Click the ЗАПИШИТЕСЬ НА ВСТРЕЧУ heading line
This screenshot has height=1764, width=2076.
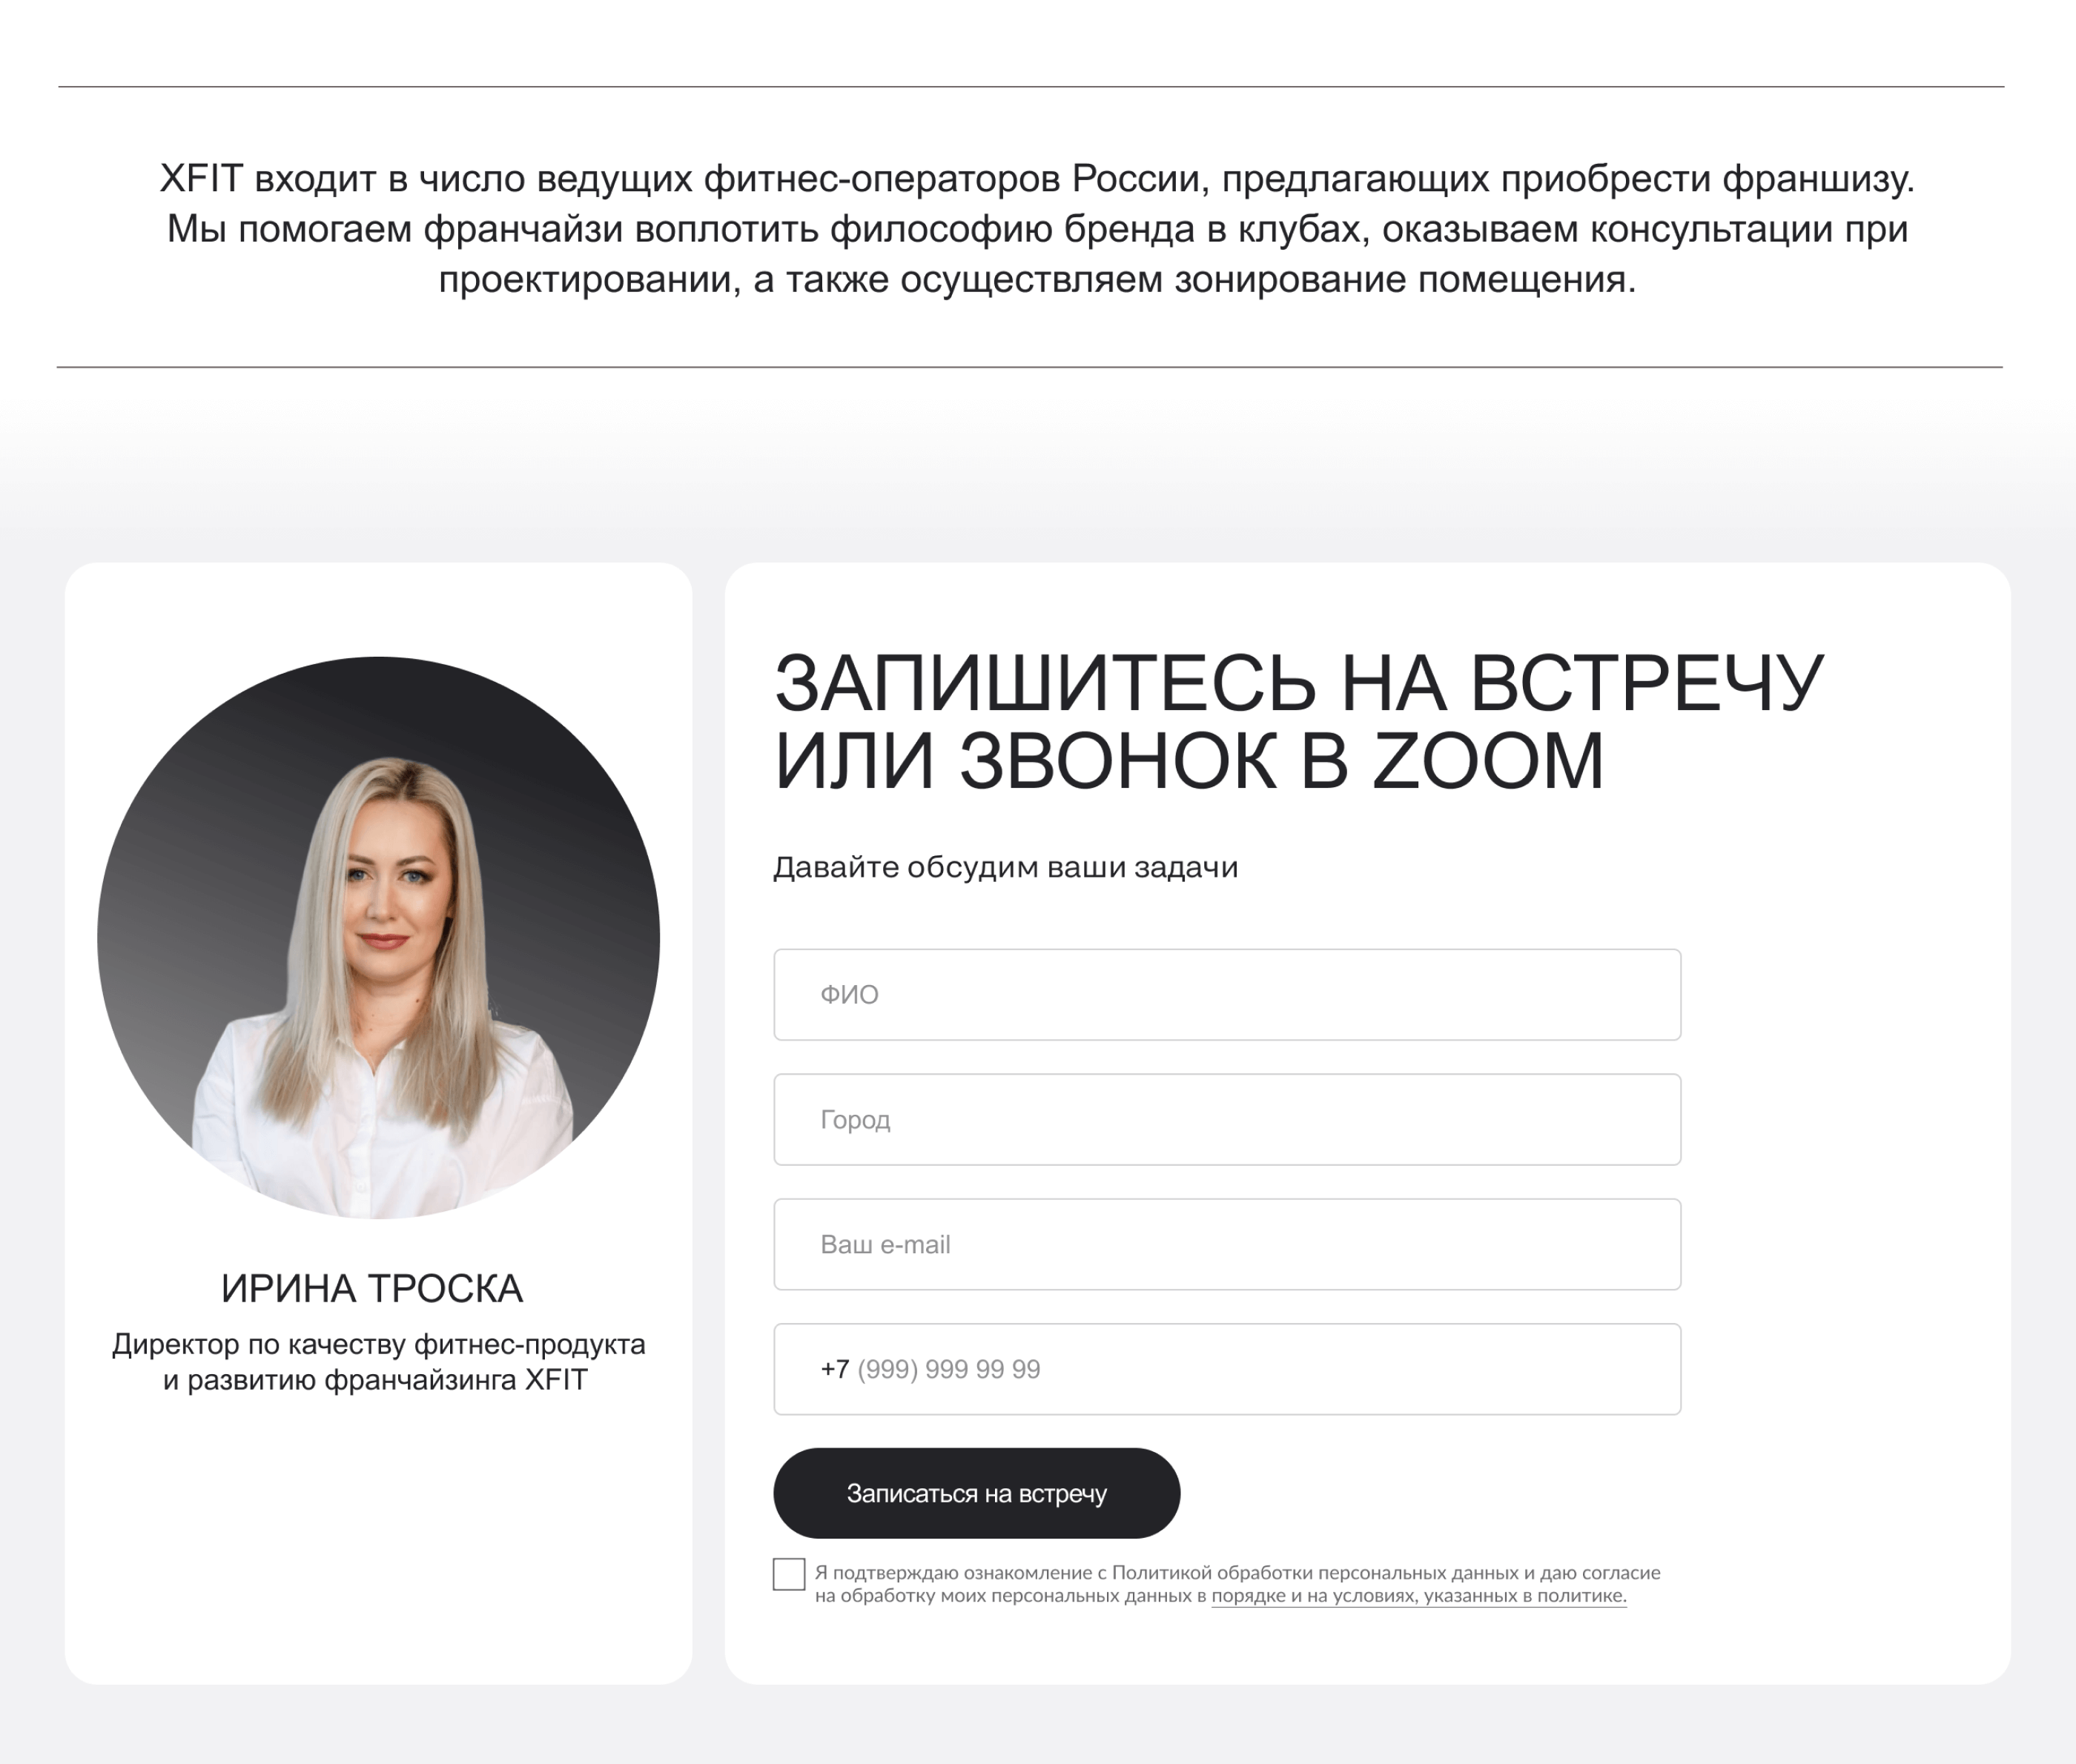pyautogui.click(x=1300, y=683)
